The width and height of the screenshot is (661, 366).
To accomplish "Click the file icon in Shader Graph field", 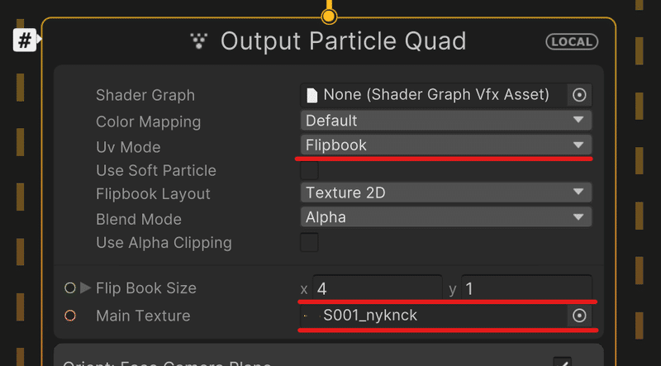I will pyautogui.click(x=312, y=95).
